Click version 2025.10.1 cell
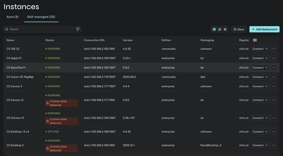The width and height of the screenshot is (283, 156). click(129, 145)
